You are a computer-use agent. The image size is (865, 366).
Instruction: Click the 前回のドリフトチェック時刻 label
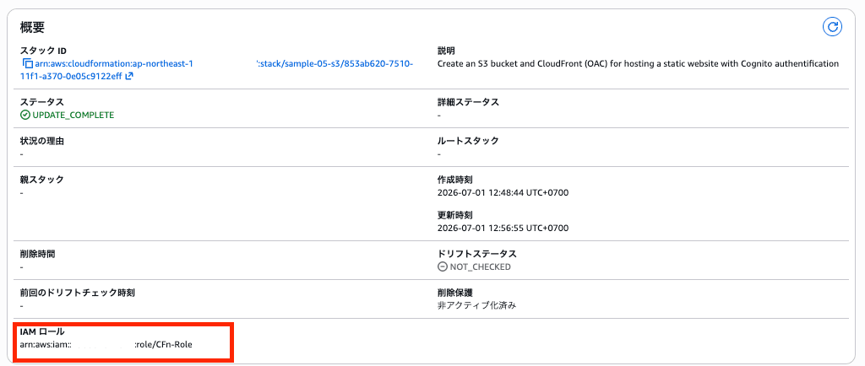click(77, 293)
